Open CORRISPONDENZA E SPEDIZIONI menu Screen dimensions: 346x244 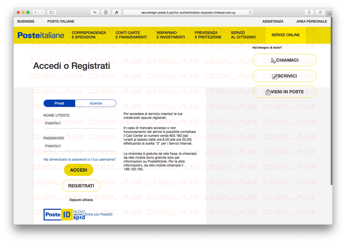click(x=88, y=35)
